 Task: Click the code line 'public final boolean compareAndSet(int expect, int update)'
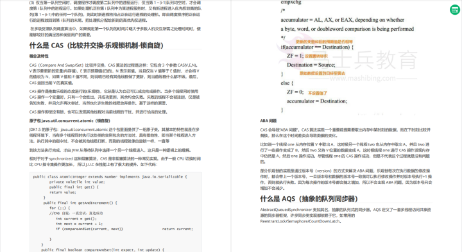[x=103, y=249]
